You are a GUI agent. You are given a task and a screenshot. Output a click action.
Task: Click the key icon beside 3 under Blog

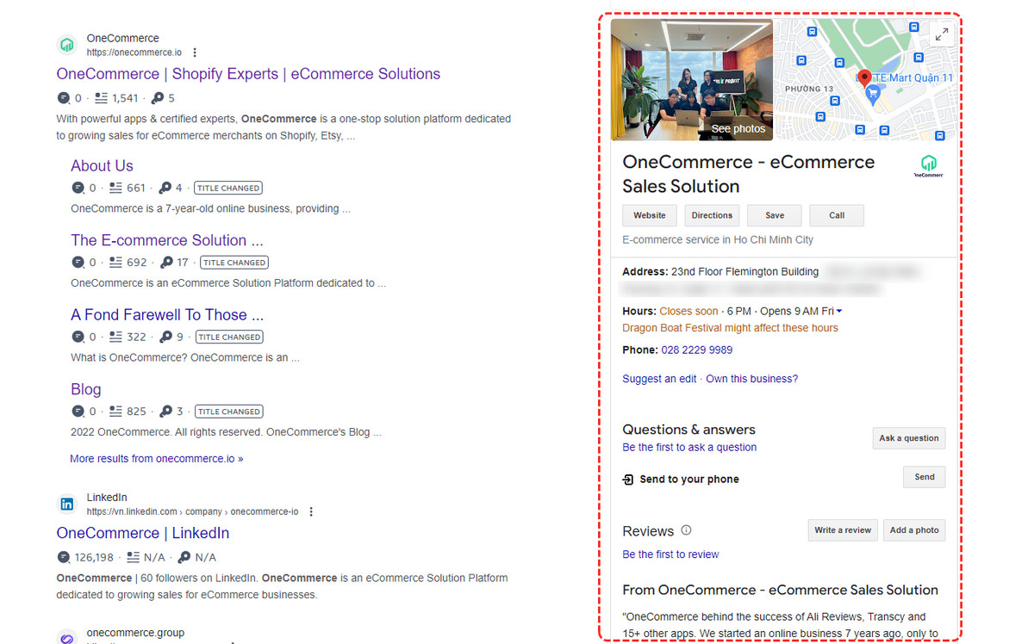pyautogui.click(x=166, y=412)
